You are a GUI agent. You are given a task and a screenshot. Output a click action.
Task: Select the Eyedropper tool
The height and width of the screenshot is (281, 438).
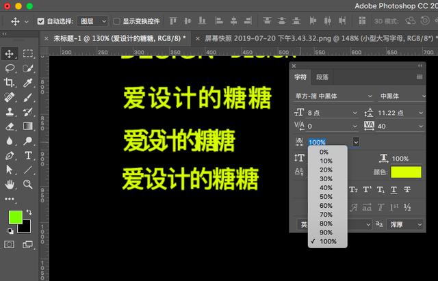28,83
